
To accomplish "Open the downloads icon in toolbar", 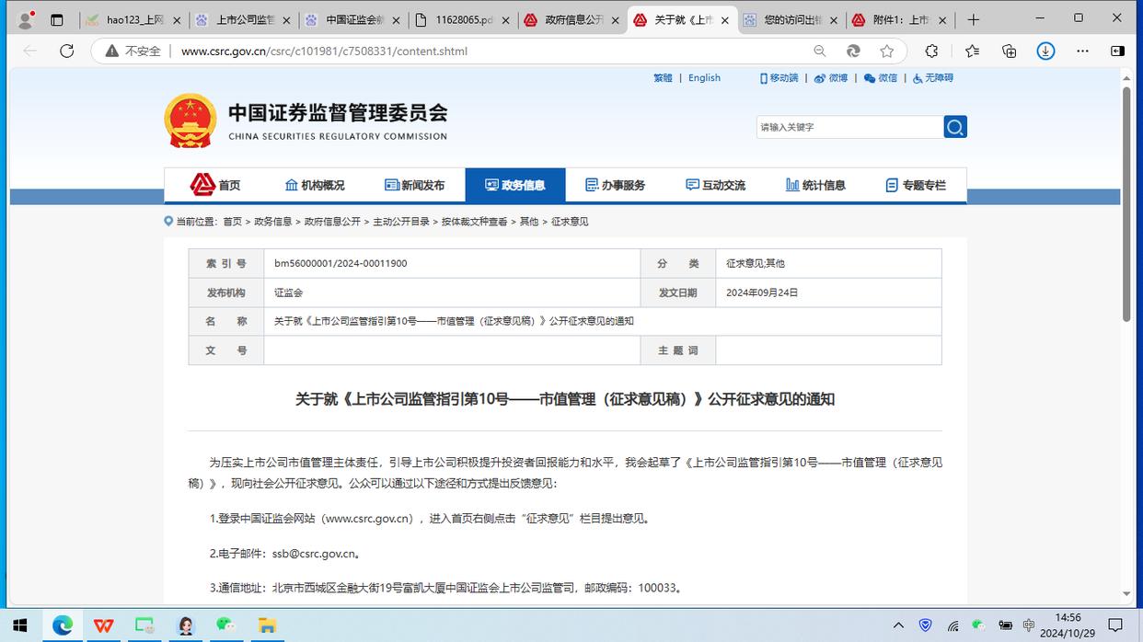I will click(1045, 51).
